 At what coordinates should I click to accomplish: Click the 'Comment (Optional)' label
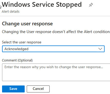[17, 60]
